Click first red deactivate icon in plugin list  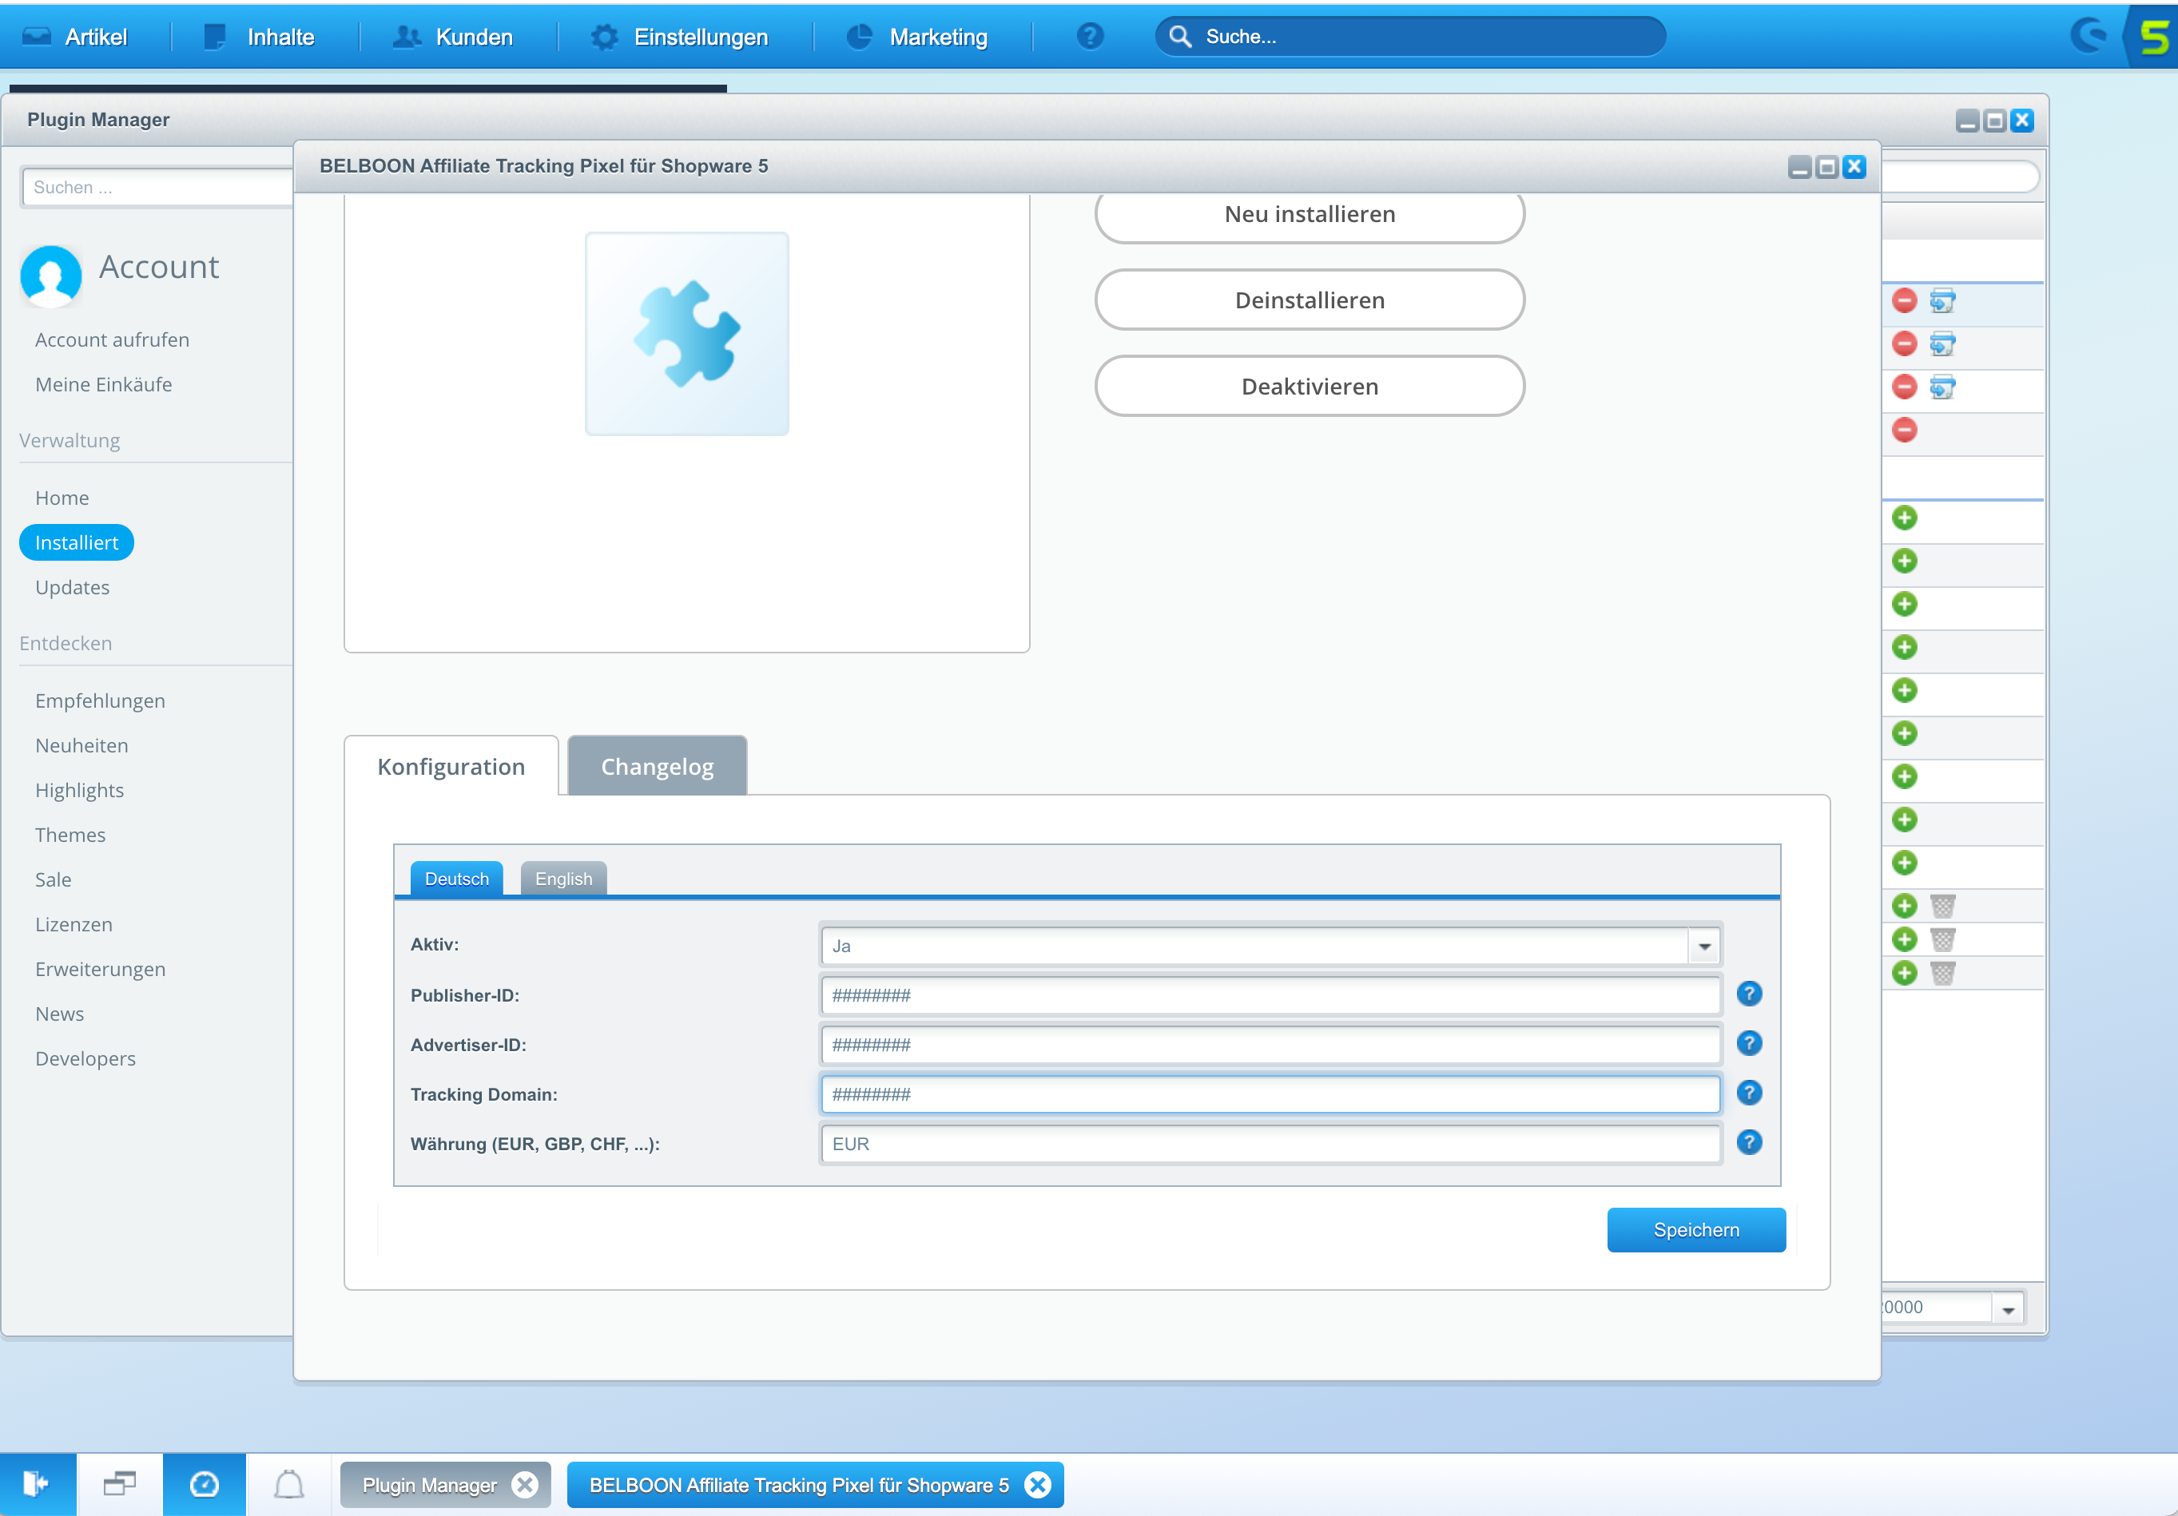1904,300
